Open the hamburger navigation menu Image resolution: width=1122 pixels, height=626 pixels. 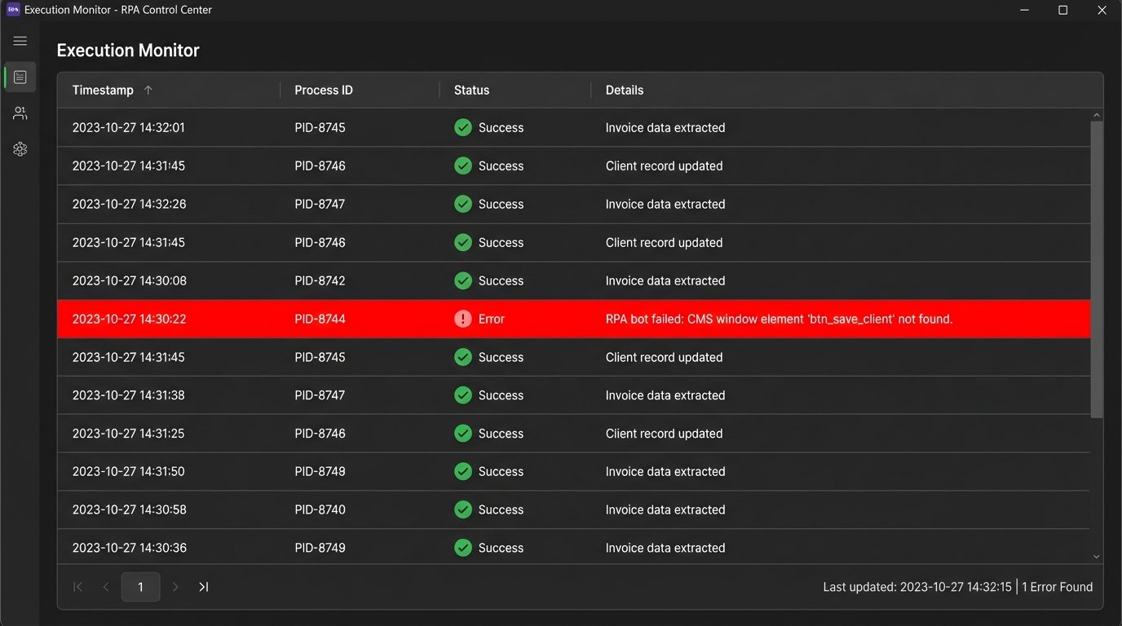(20, 40)
